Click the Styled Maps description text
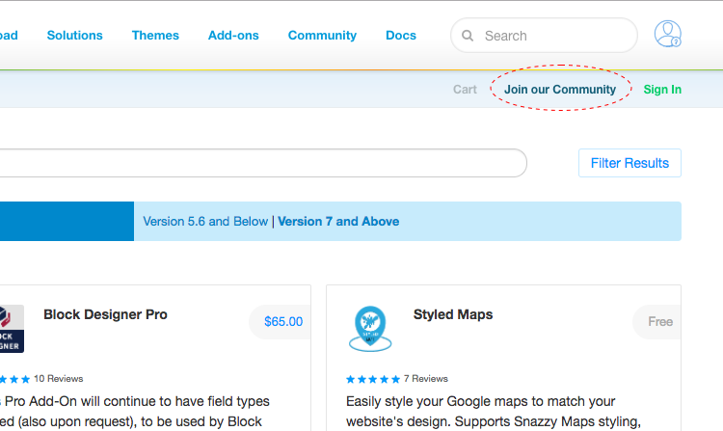Viewport: 723px width, 431px height. [x=494, y=411]
